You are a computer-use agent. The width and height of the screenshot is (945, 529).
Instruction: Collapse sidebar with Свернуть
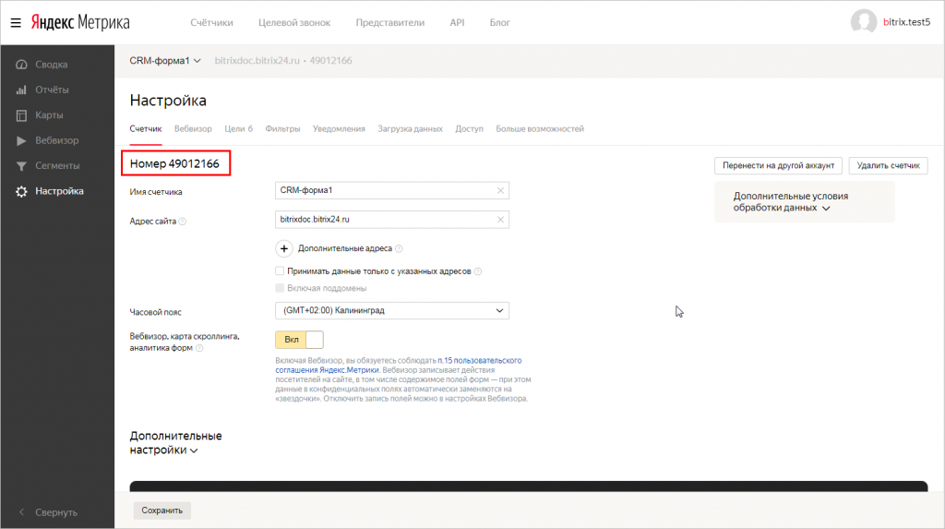pos(56,512)
